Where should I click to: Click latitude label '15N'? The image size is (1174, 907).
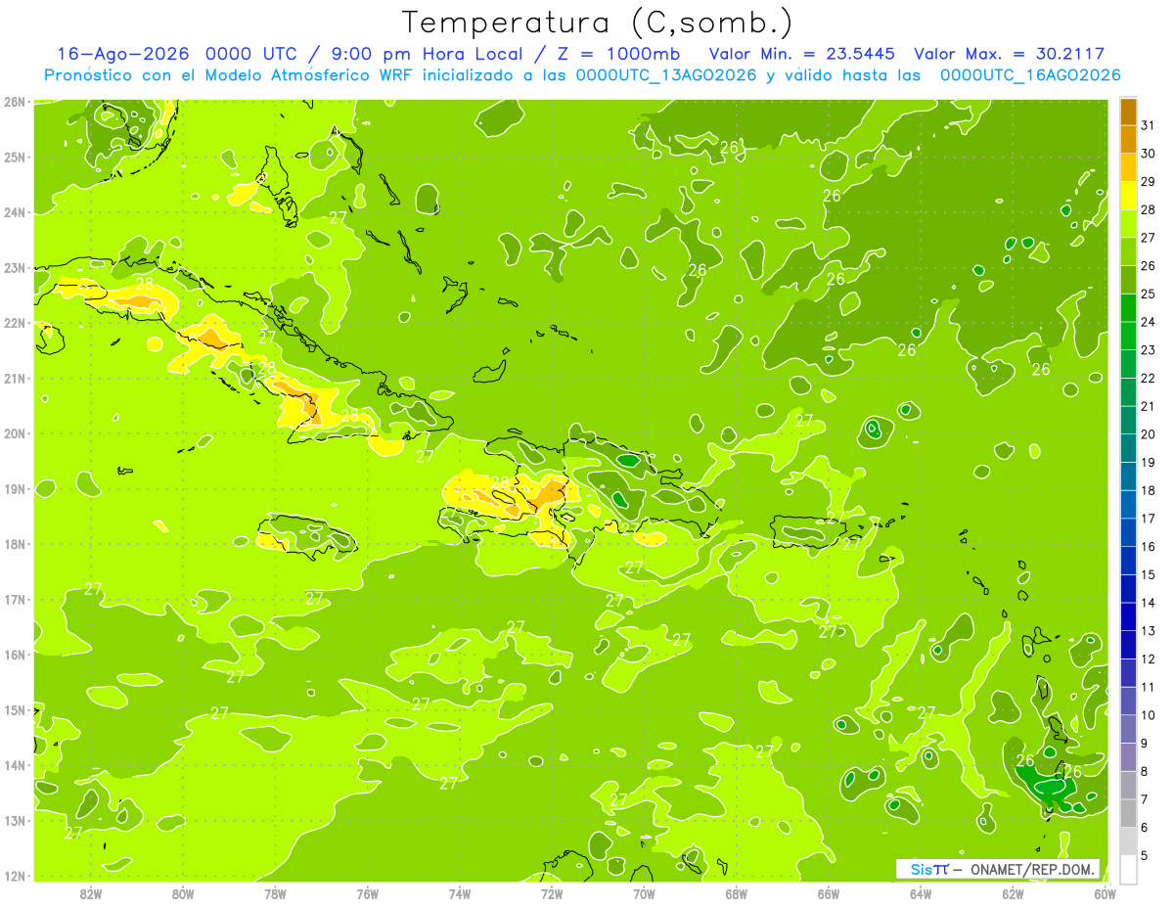[15, 709]
